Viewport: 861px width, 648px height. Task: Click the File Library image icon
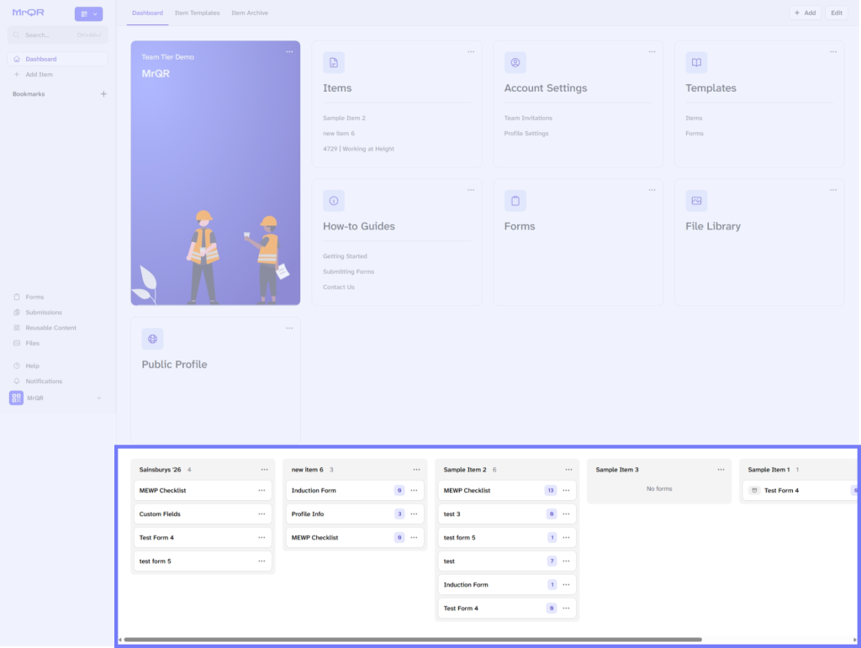coord(696,201)
